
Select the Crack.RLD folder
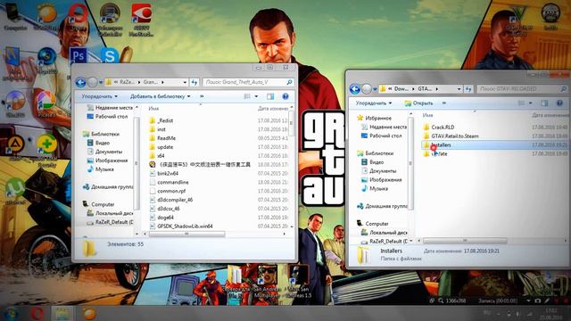pyautogui.click(x=443, y=127)
